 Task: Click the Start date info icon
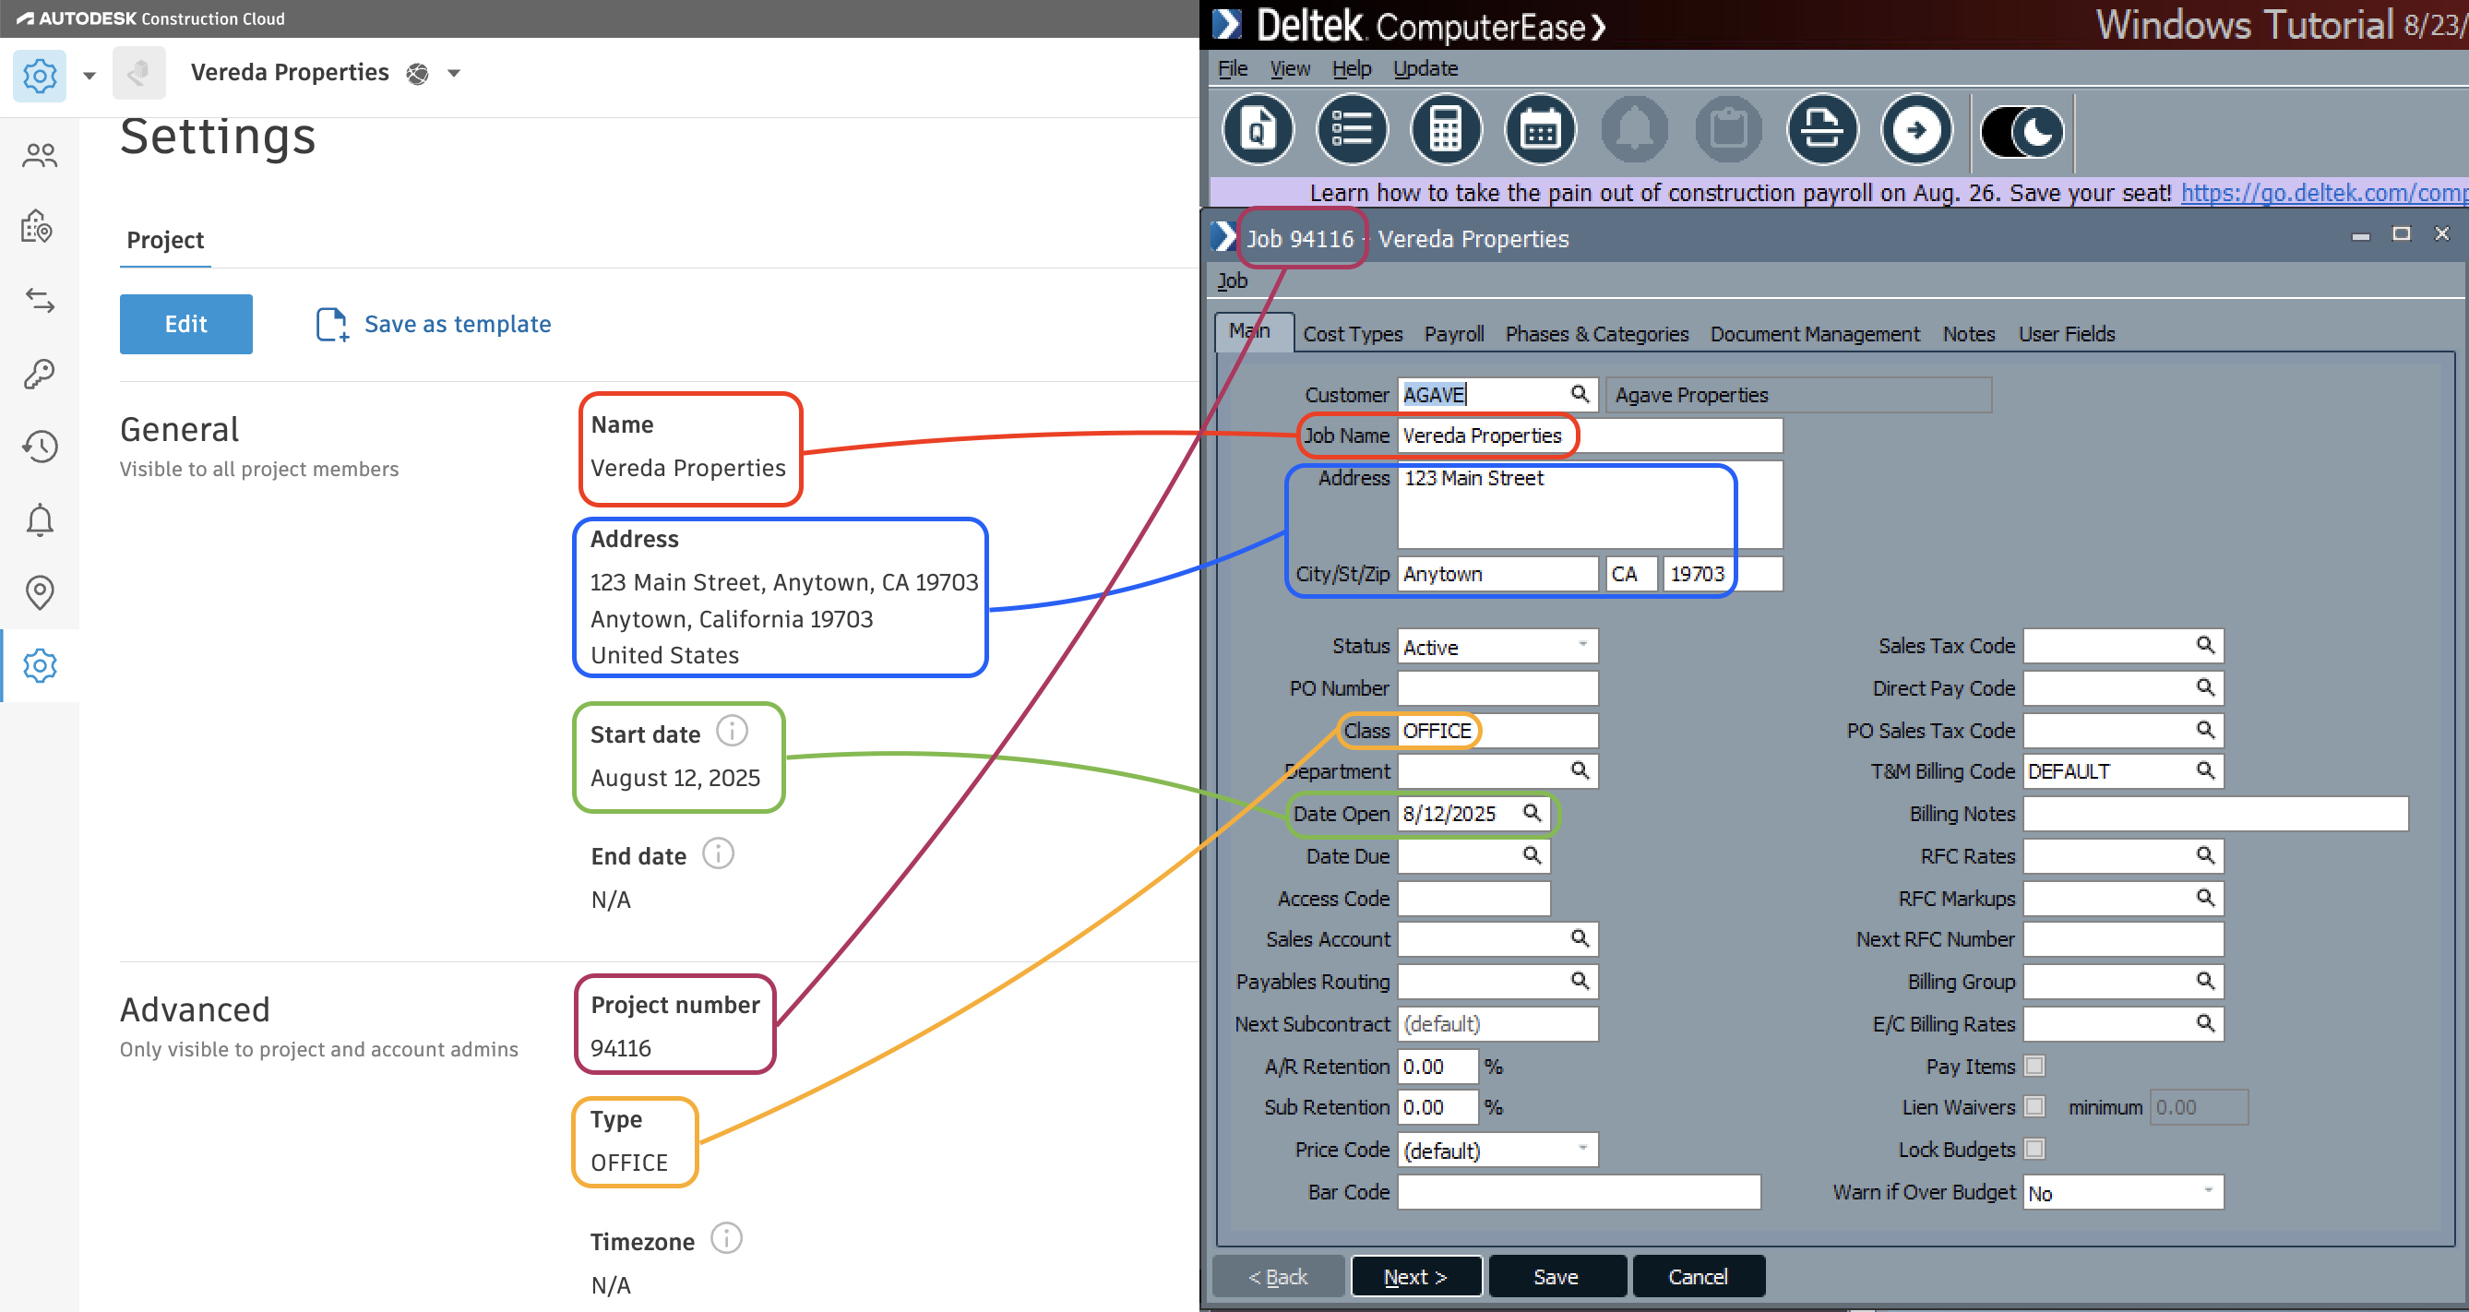pyautogui.click(x=733, y=733)
